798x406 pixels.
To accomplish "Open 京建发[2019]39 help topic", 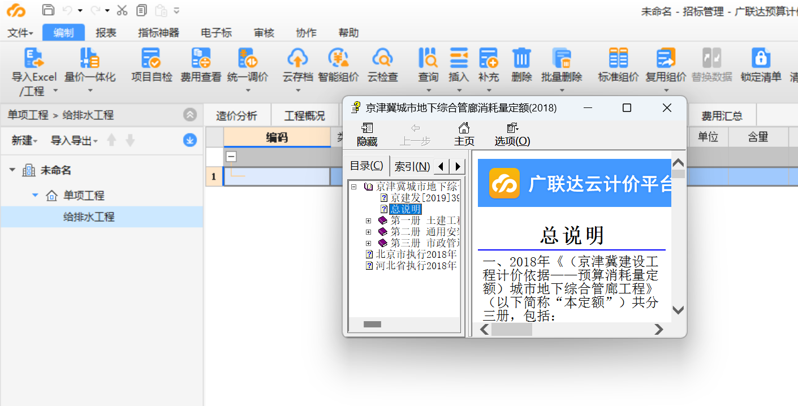I will tap(424, 198).
